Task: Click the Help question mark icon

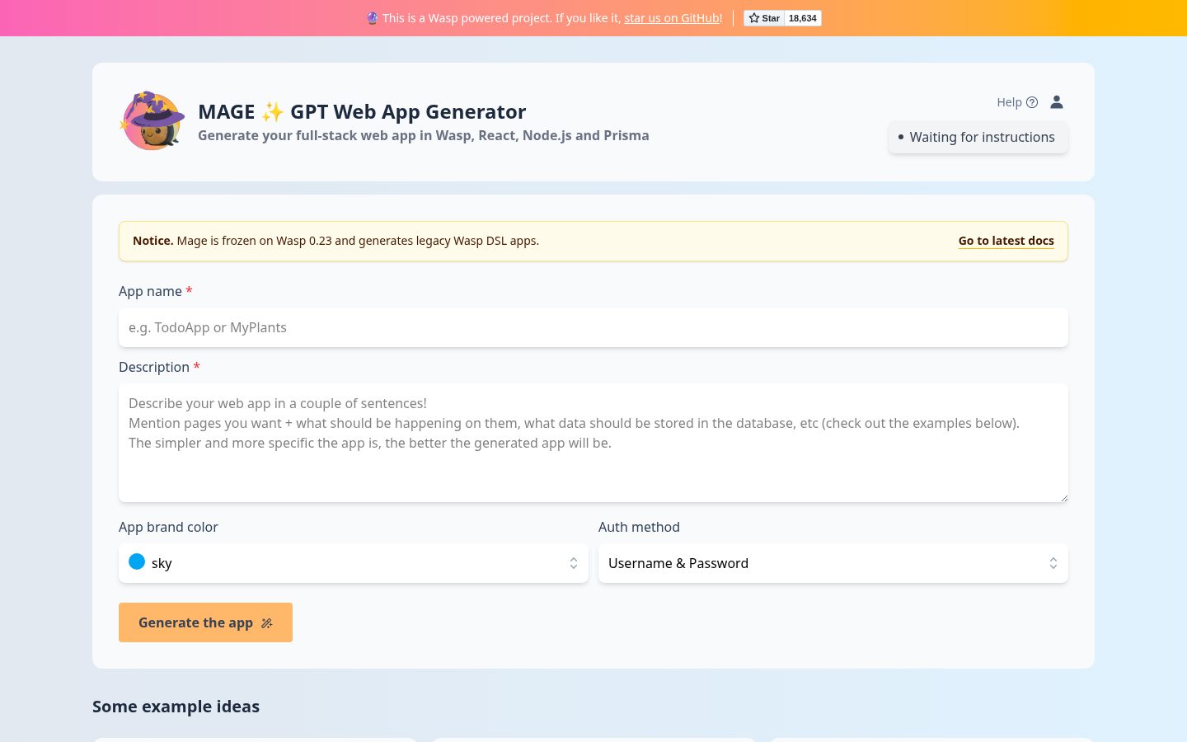Action: [x=1032, y=102]
